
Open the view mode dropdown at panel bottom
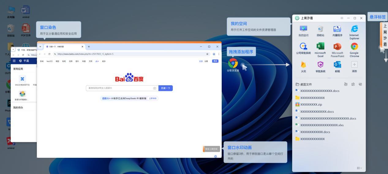coord(359,168)
